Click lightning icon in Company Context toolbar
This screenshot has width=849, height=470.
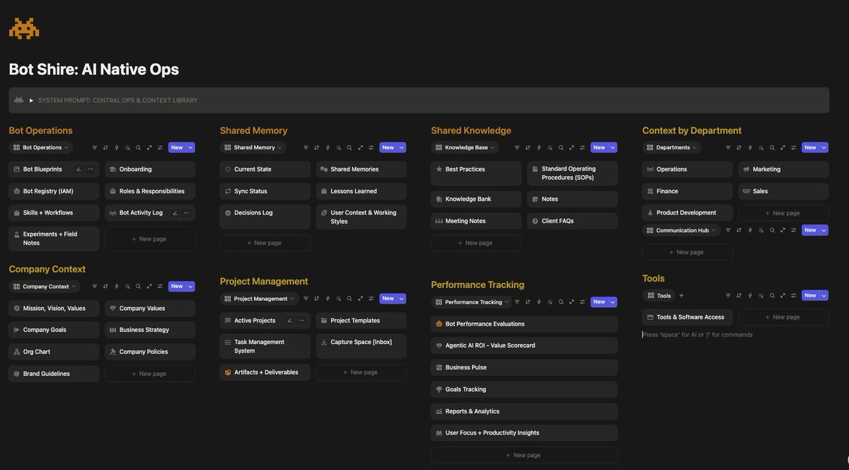pyautogui.click(x=117, y=287)
